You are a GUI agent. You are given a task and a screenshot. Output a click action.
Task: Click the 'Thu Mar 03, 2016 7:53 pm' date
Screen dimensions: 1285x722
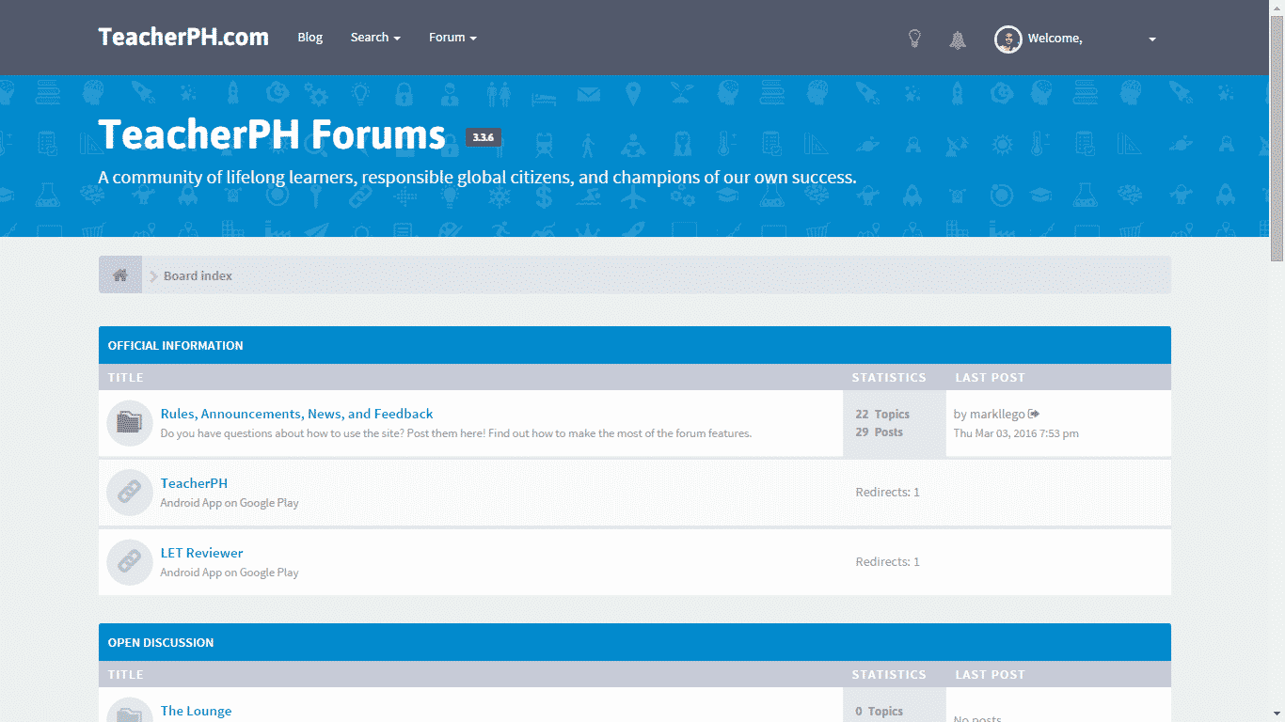(1016, 433)
